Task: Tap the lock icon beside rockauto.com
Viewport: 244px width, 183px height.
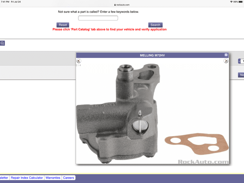Action: pyautogui.click(x=115, y=5)
